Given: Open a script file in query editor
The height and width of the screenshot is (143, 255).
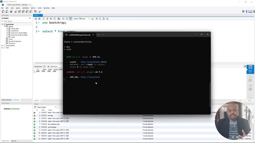Looking at the screenshot, I should coord(36,19).
